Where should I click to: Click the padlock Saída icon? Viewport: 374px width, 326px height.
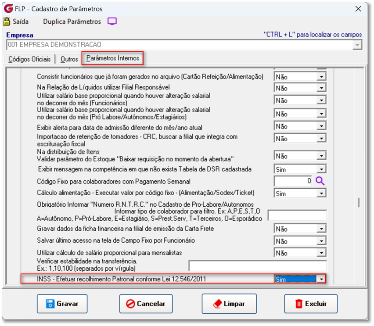click(x=7, y=21)
